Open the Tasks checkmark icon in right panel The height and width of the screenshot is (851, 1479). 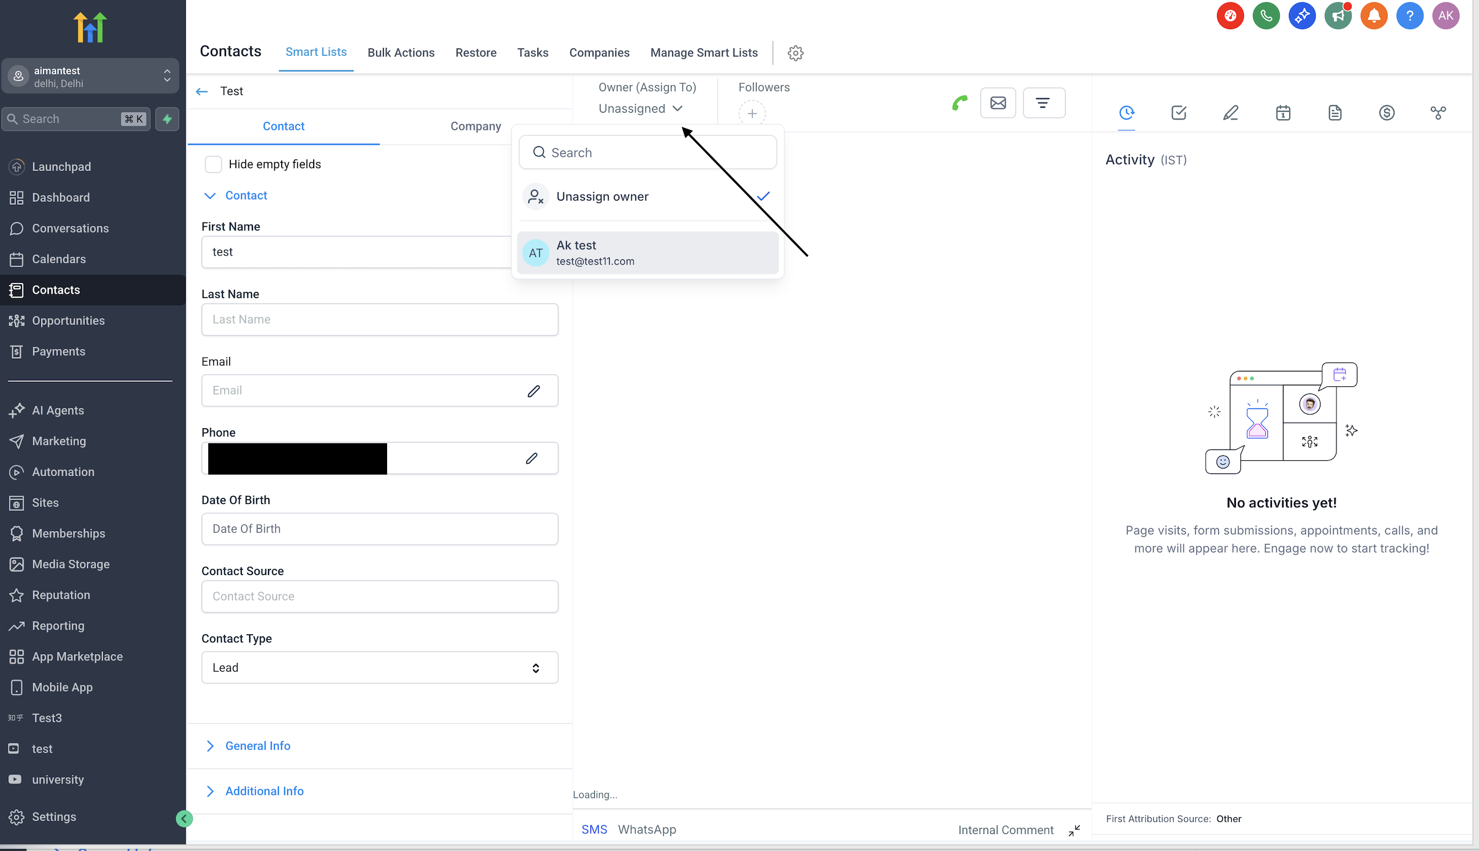tap(1179, 113)
